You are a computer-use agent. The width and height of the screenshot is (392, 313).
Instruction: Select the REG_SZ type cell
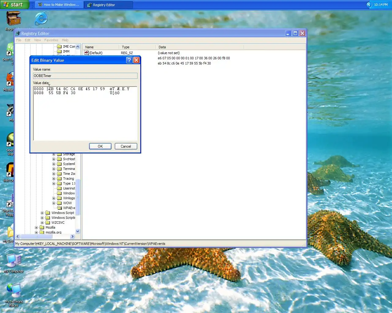click(x=127, y=53)
